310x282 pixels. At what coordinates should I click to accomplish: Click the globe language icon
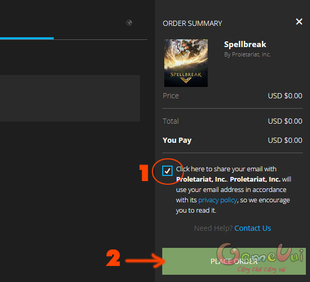pos(129,23)
